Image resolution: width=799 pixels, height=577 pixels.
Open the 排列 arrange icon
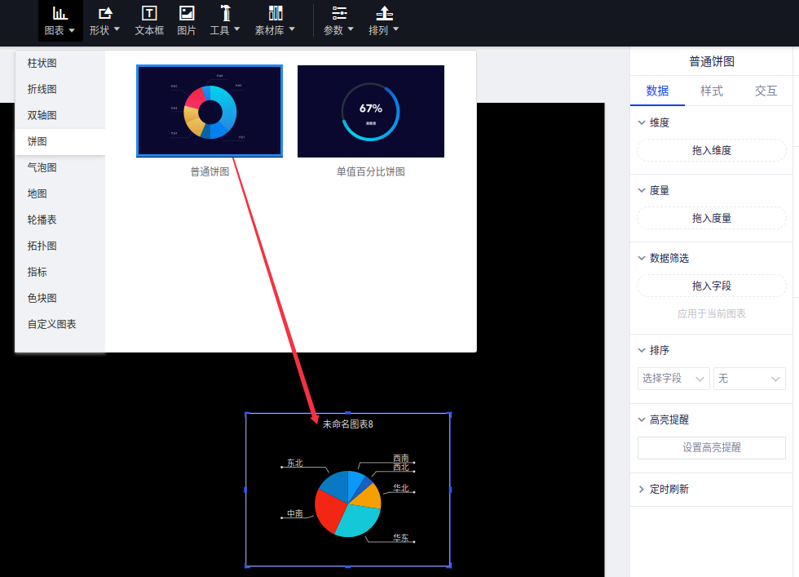[384, 14]
